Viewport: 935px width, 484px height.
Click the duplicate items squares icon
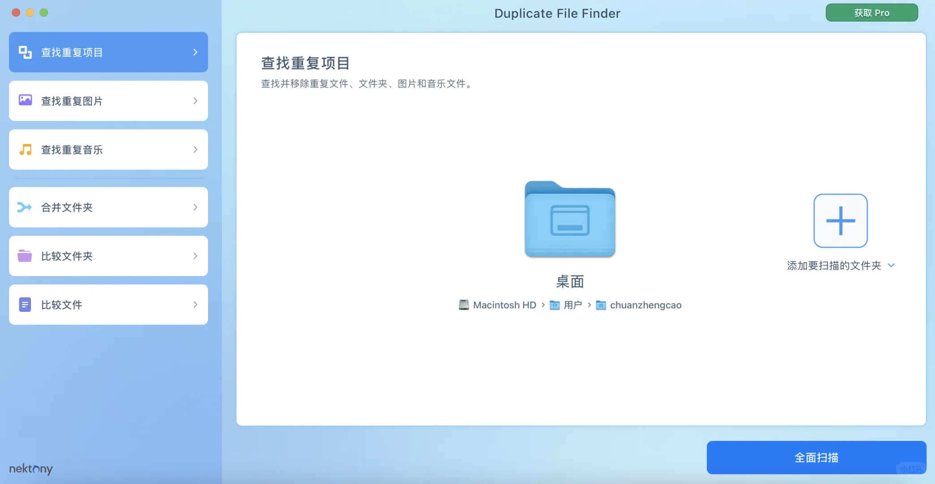click(x=25, y=52)
